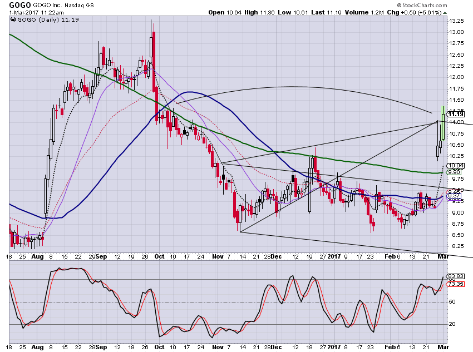Click the 12.50 price axis label

pyautogui.click(x=457, y=55)
